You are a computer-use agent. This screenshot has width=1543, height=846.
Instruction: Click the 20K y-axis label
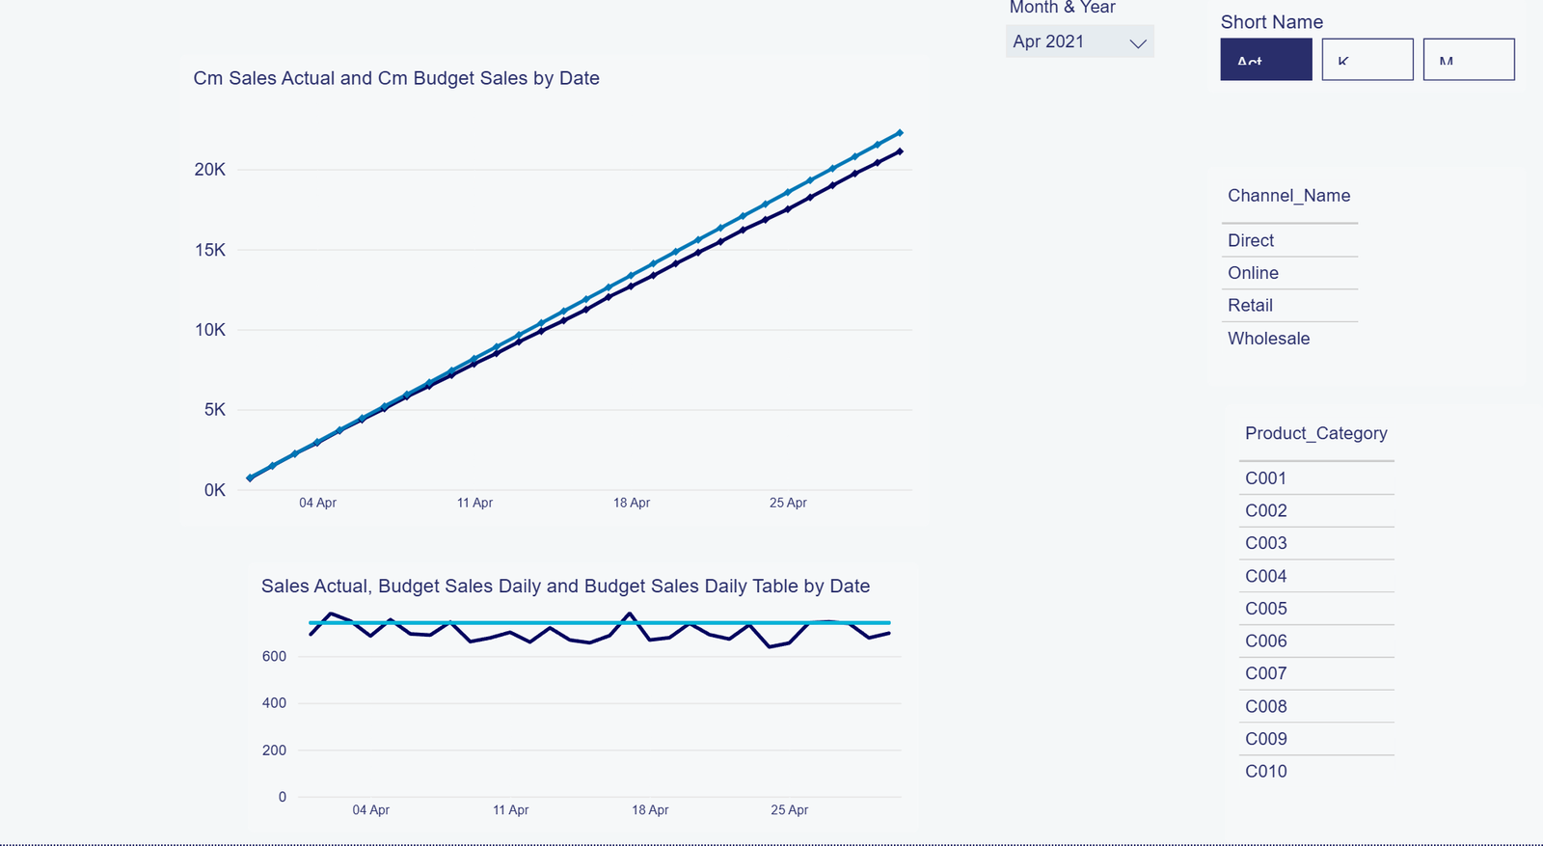click(x=210, y=170)
